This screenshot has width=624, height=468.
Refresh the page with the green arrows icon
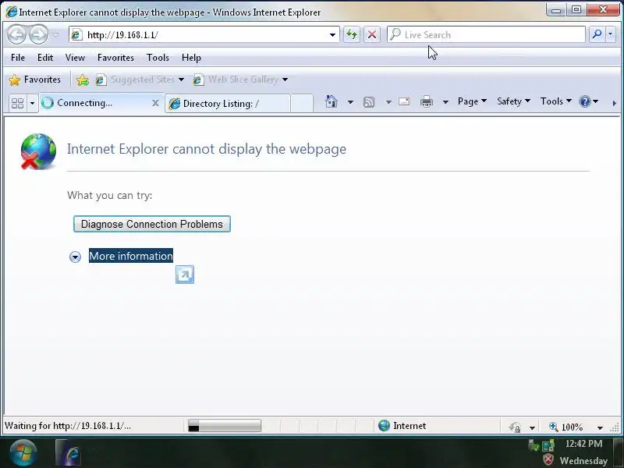[x=352, y=34]
